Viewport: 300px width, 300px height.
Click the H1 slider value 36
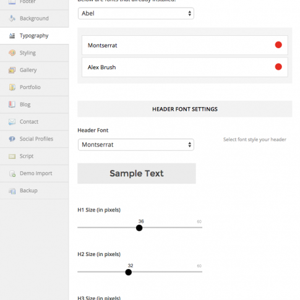[x=141, y=221]
